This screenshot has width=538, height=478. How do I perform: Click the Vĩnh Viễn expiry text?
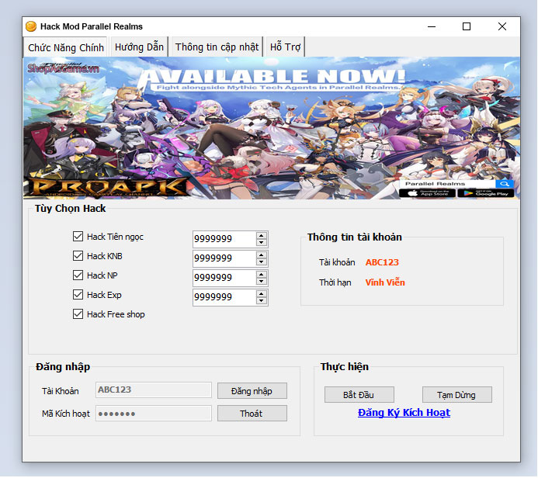pos(385,282)
